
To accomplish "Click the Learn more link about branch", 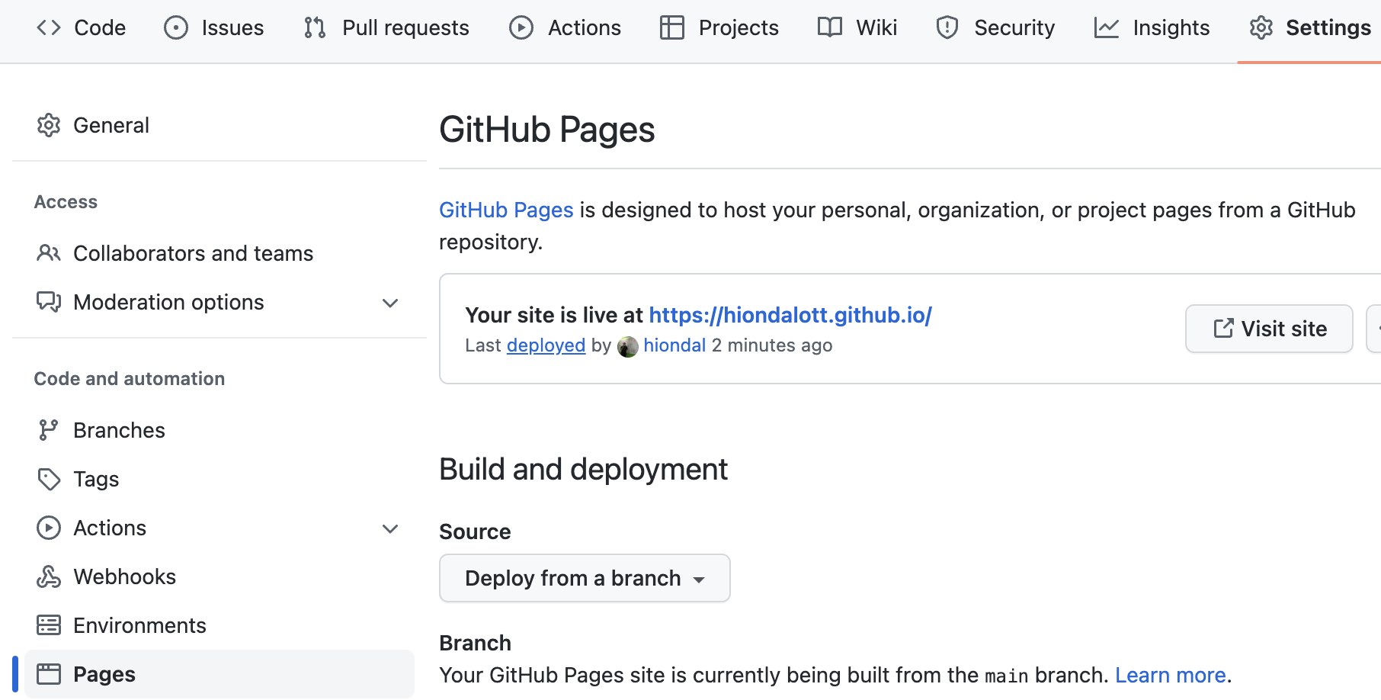I will coord(1170,675).
